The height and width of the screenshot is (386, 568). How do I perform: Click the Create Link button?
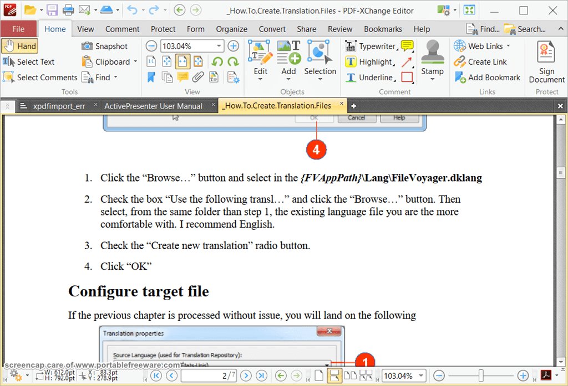coord(481,61)
